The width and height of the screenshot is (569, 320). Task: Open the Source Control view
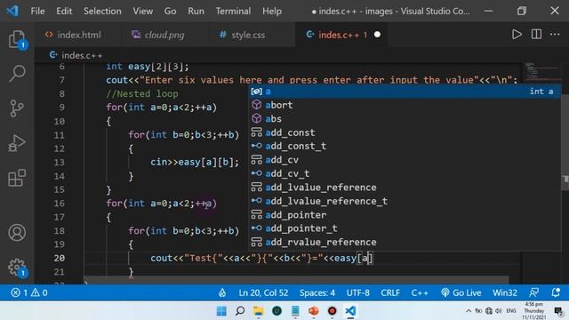(17, 108)
